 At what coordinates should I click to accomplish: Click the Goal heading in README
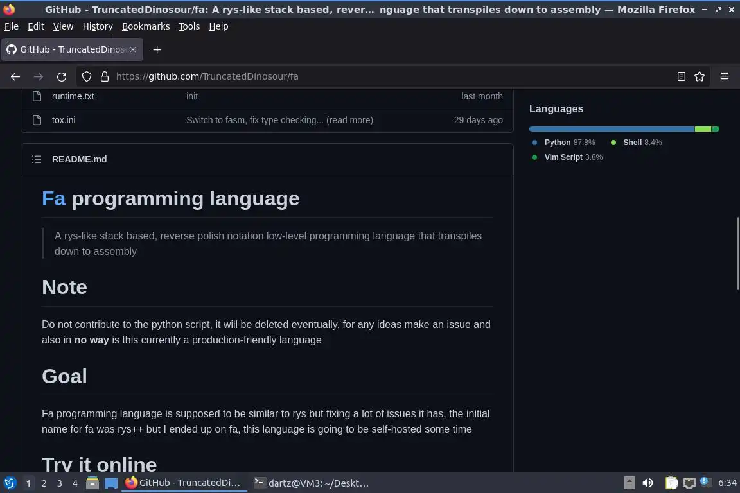(x=64, y=376)
